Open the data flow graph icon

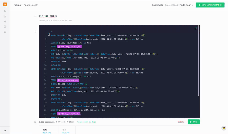point(5,21)
